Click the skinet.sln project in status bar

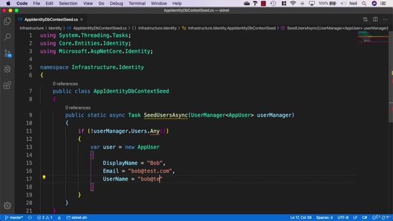(77, 217)
